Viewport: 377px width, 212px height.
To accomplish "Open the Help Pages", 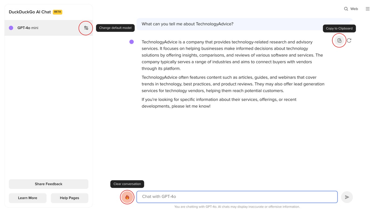I will [x=69, y=198].
